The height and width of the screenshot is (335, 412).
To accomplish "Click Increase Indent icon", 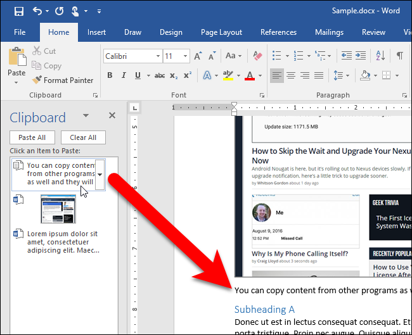I will [361, 56].
